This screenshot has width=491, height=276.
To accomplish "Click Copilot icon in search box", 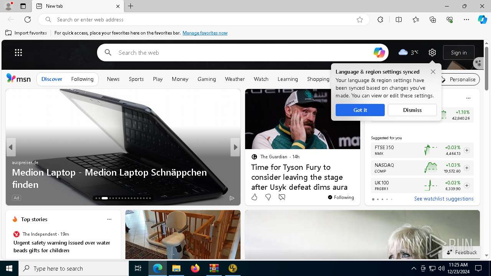I will [379, 53].
